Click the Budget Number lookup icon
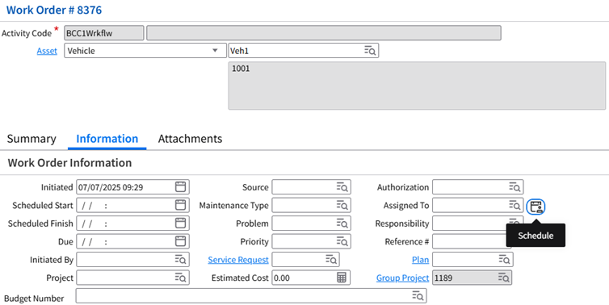This screenshot has height=305, width=609. 418,295
